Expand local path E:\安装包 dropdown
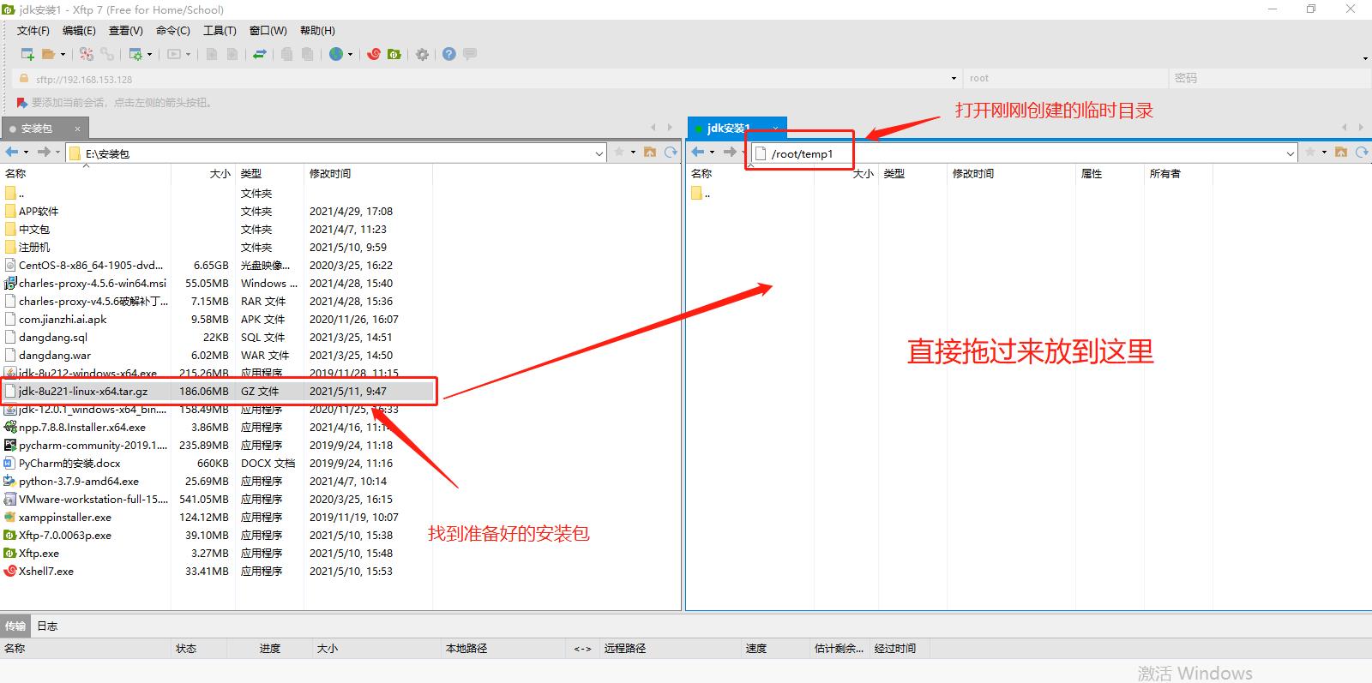1372x683 pixels. [x=599, y=153]
